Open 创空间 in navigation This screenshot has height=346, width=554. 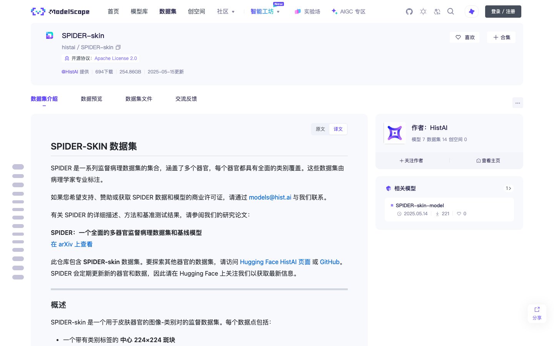(x=197, y=12)
